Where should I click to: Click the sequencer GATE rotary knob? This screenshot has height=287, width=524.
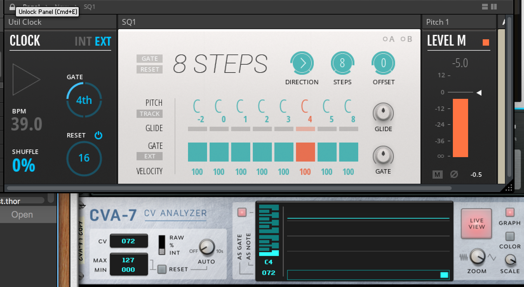click(x=383, y=156)
